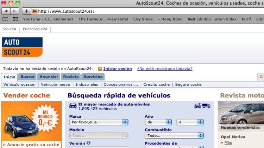Open The Harbour...rview Hotel bookmark
The width and height of the screenshot is (264, 148).
[x=103, y=19]
